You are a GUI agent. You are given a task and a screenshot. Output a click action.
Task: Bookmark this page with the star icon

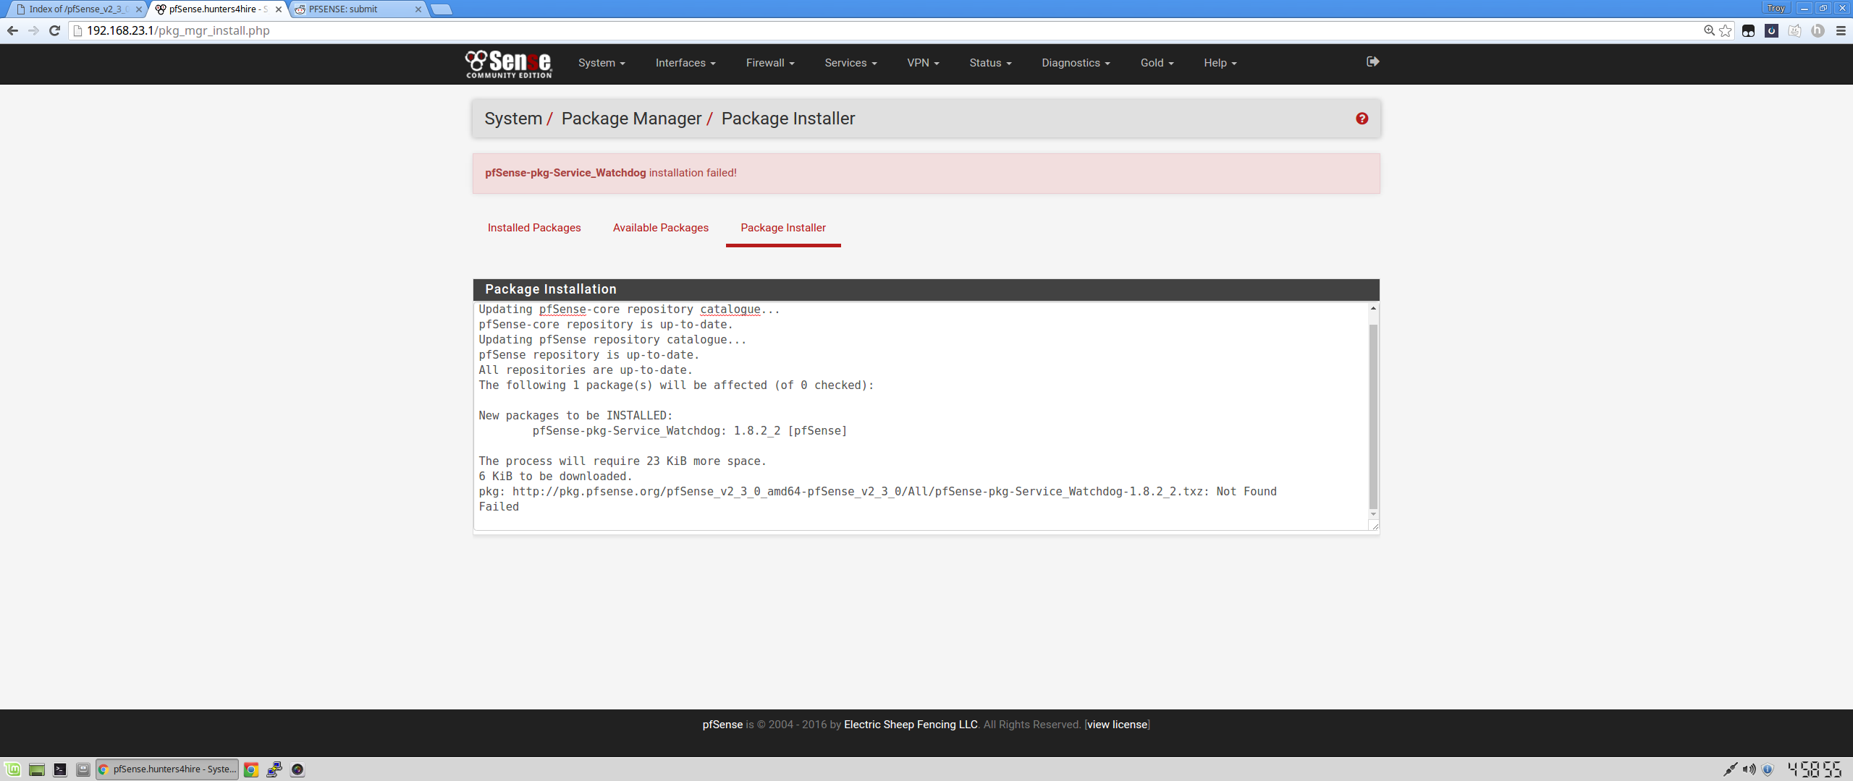point(1726,30)
